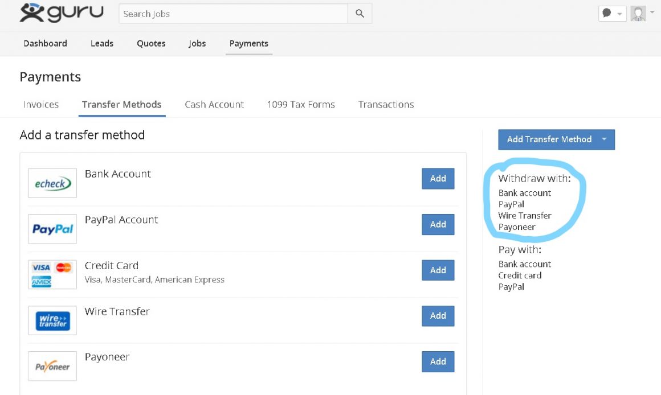This screenshot has height=395, width=661.
Task: Click the echeck bank logo
Action: tap(52, 183)
